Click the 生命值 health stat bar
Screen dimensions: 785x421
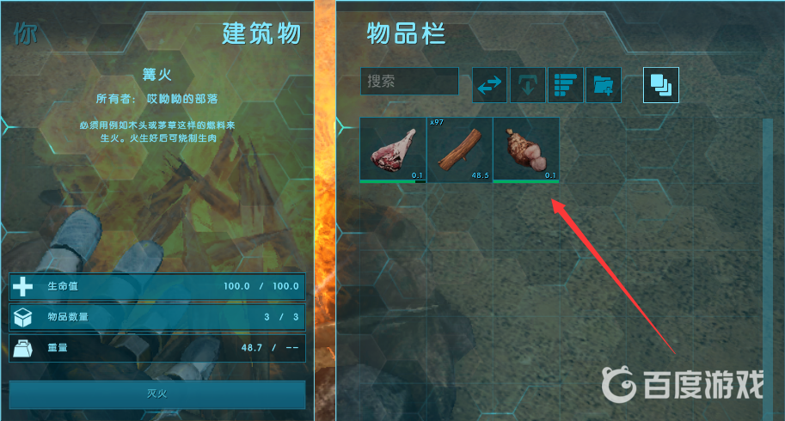click(157, 286)
